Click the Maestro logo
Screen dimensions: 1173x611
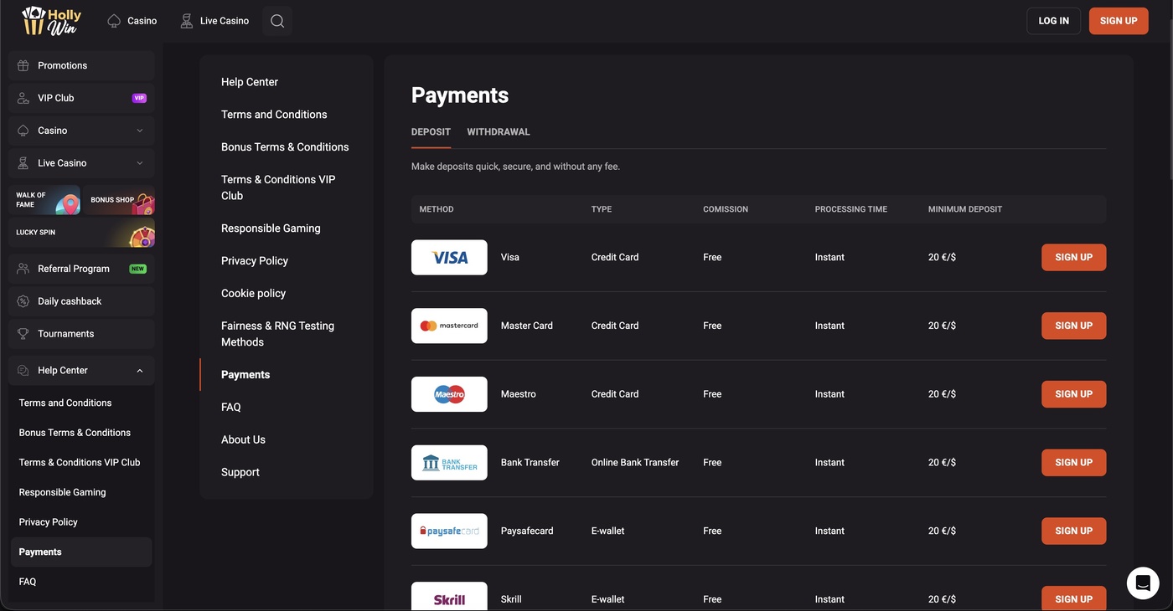[x=449, y=394]
